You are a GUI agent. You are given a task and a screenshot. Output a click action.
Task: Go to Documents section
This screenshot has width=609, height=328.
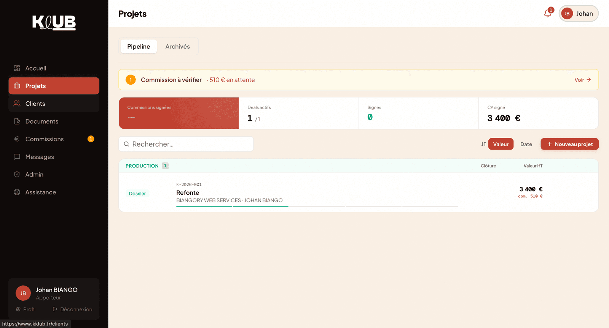(x=54, y=121)
